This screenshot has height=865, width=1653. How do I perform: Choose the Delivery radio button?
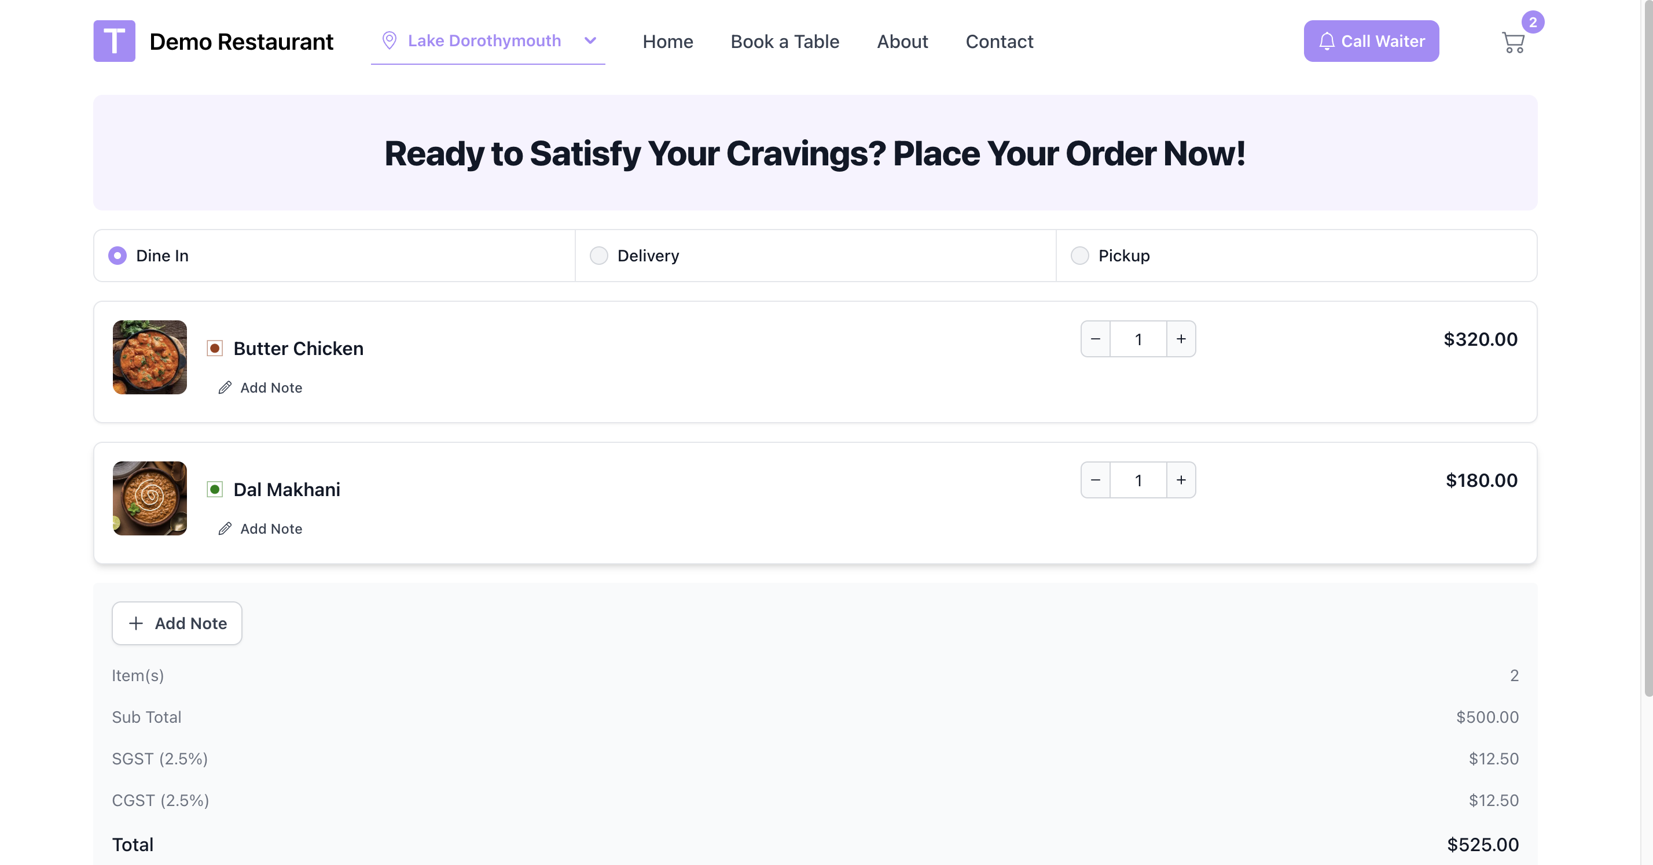point(598,256)
